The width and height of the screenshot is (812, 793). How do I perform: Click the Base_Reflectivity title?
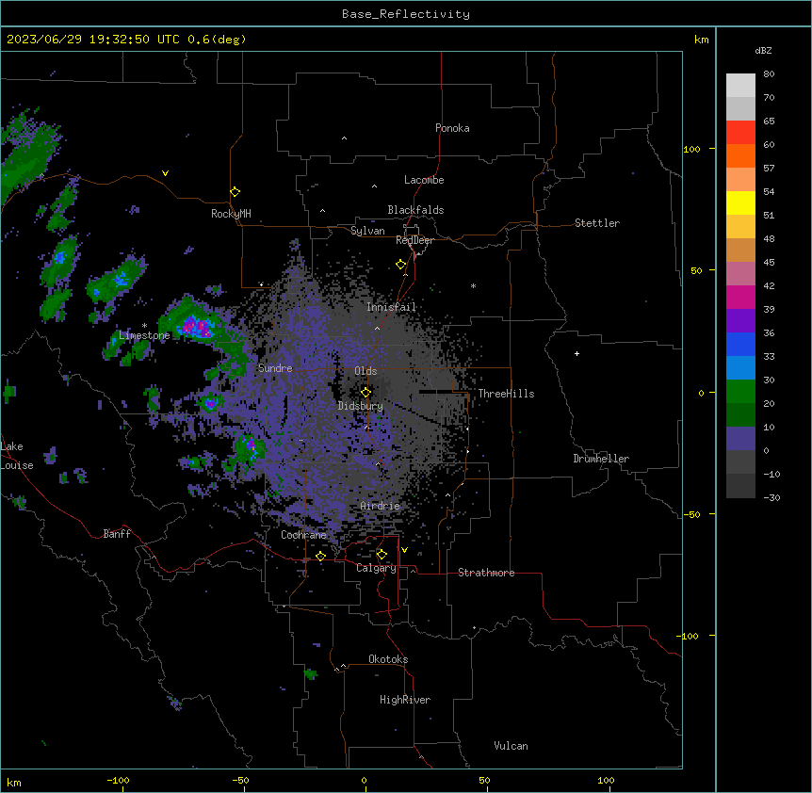click(406, 14)
